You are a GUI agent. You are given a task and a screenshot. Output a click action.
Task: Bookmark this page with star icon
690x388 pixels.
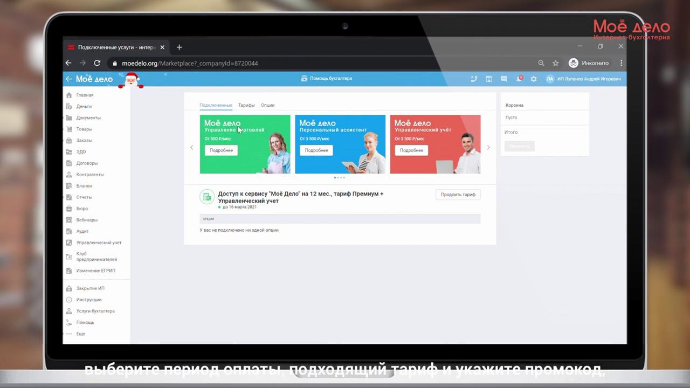pyautogui.click(x=555, y=63)
